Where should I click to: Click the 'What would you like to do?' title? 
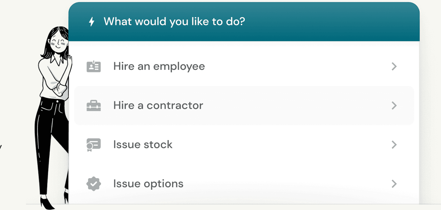tap(174, 22)
